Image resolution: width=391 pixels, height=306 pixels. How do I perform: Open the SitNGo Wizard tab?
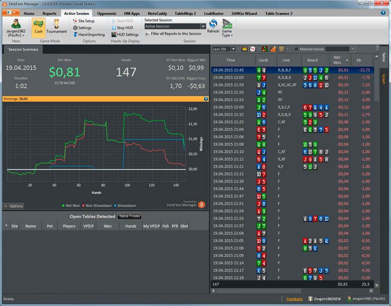pyautogui.click(x=244, y=13)
